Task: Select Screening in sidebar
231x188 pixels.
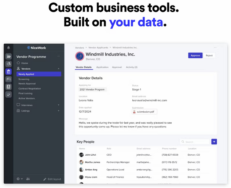Action: tap(24, 79)
